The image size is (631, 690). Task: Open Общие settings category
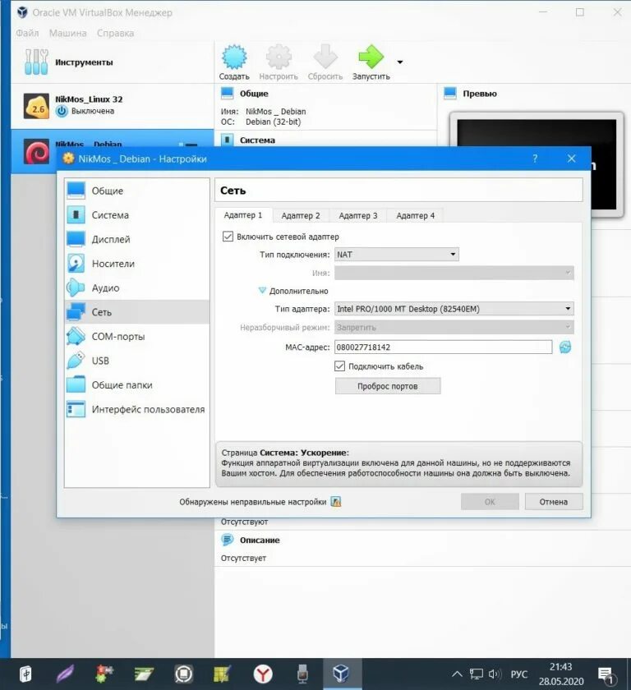pos(137,191)
